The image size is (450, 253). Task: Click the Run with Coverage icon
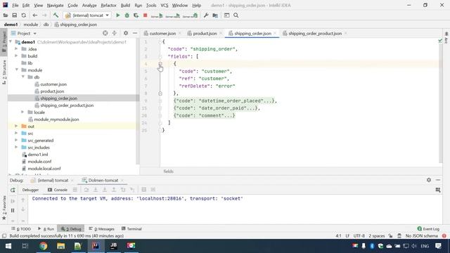coord(136,15)
